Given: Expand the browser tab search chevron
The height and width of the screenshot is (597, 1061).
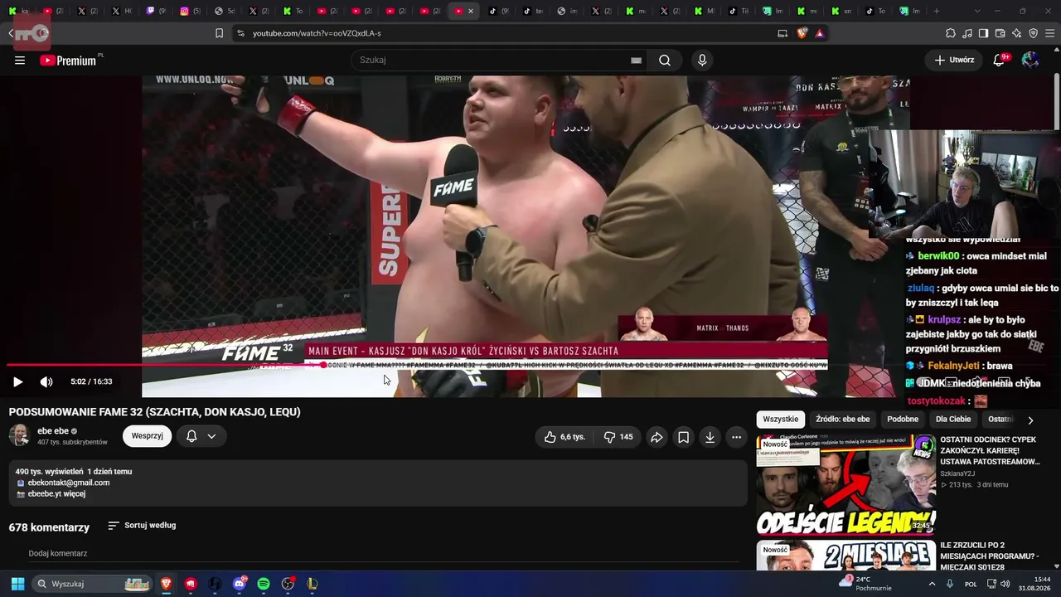Looking at the screenshot, I should point(977,11).
